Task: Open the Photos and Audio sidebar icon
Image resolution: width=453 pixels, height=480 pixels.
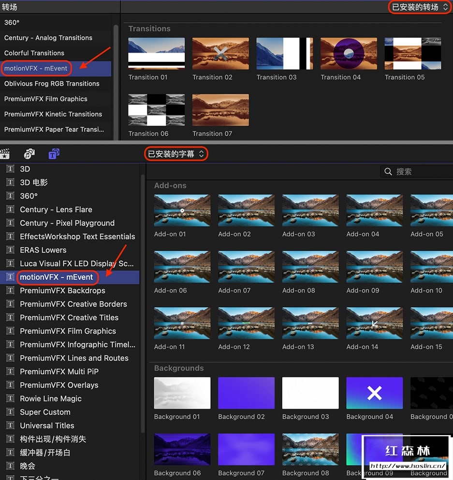Action: tap(29, 154)
